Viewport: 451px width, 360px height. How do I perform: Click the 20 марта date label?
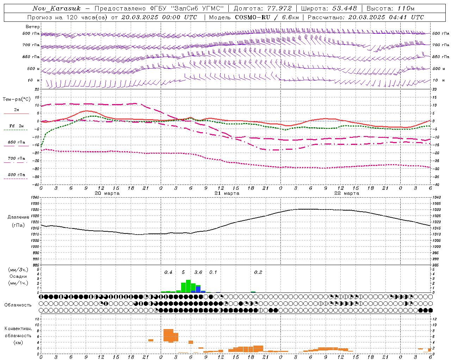(107, 193)
